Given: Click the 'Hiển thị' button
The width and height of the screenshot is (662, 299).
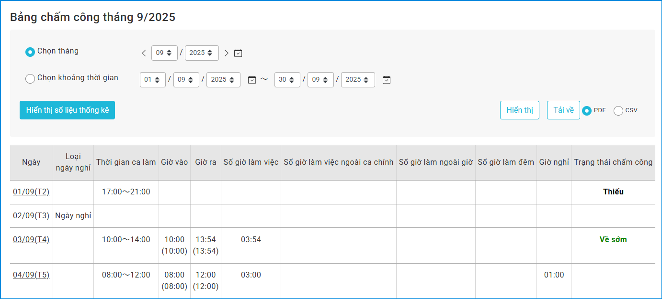Looking at the screenshot, I should [x=520, y=110].
